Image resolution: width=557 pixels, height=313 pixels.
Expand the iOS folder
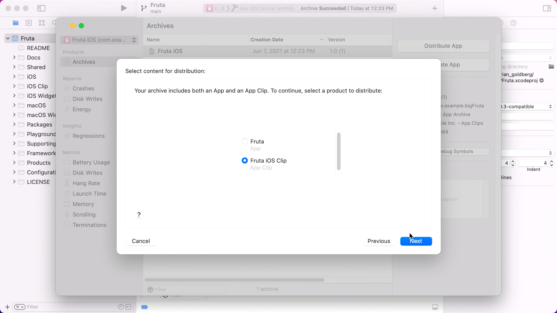[x=14, y=77]
